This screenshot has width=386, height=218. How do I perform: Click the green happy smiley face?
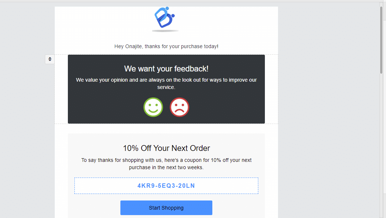(153, 107)
